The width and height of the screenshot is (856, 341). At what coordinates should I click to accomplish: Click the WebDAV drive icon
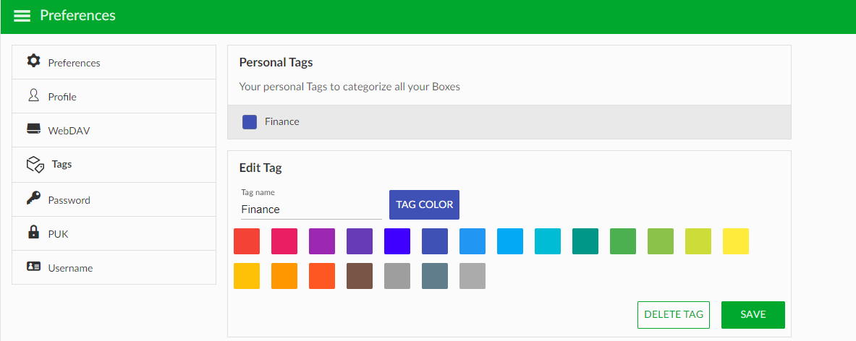pyautogui.click(x=33, y=129)
